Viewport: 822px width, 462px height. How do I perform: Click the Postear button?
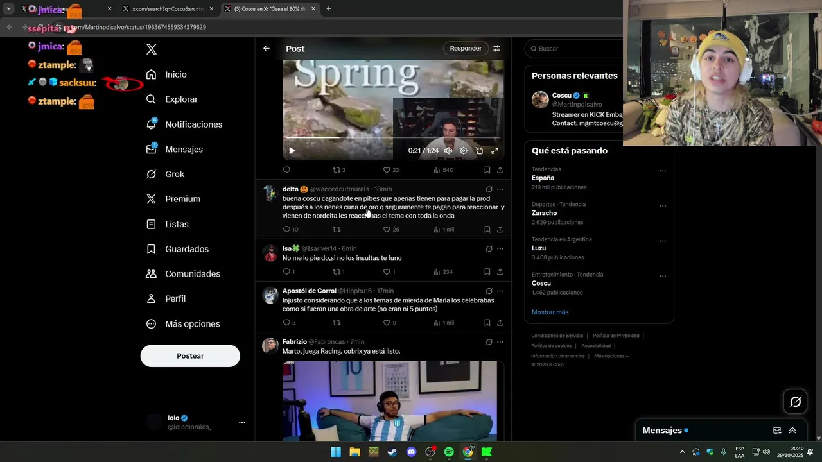tap(190, 355)
